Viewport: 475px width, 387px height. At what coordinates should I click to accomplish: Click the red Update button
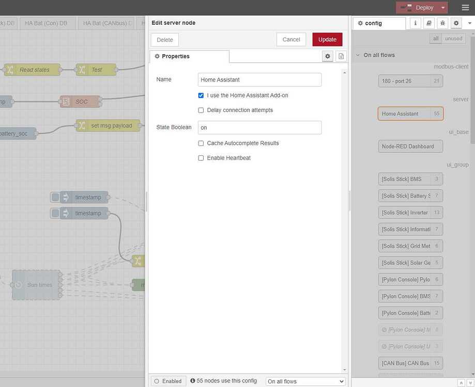click(x=327, y=40)
